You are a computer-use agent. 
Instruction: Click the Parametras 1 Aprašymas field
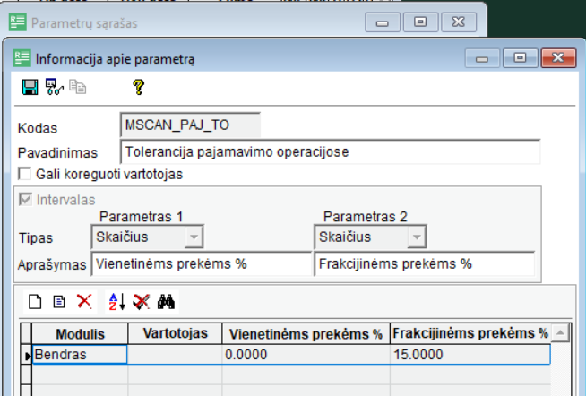pos(200,264)
